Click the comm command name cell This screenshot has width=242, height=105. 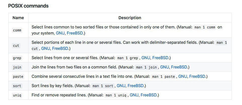click(x=17, y=30)
